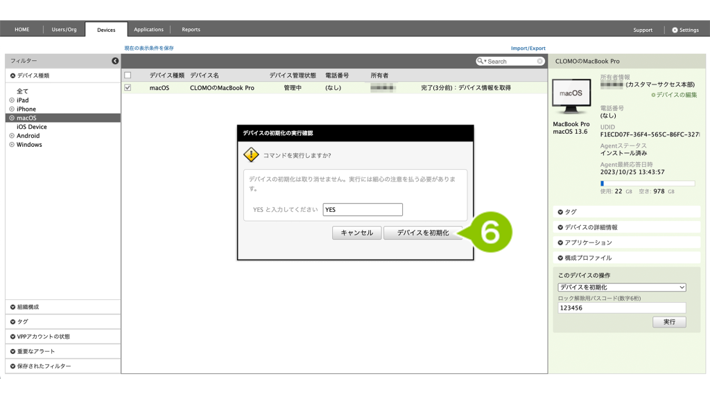
Task: Sort by the デバイス名 column header
Action: (205, 76)
